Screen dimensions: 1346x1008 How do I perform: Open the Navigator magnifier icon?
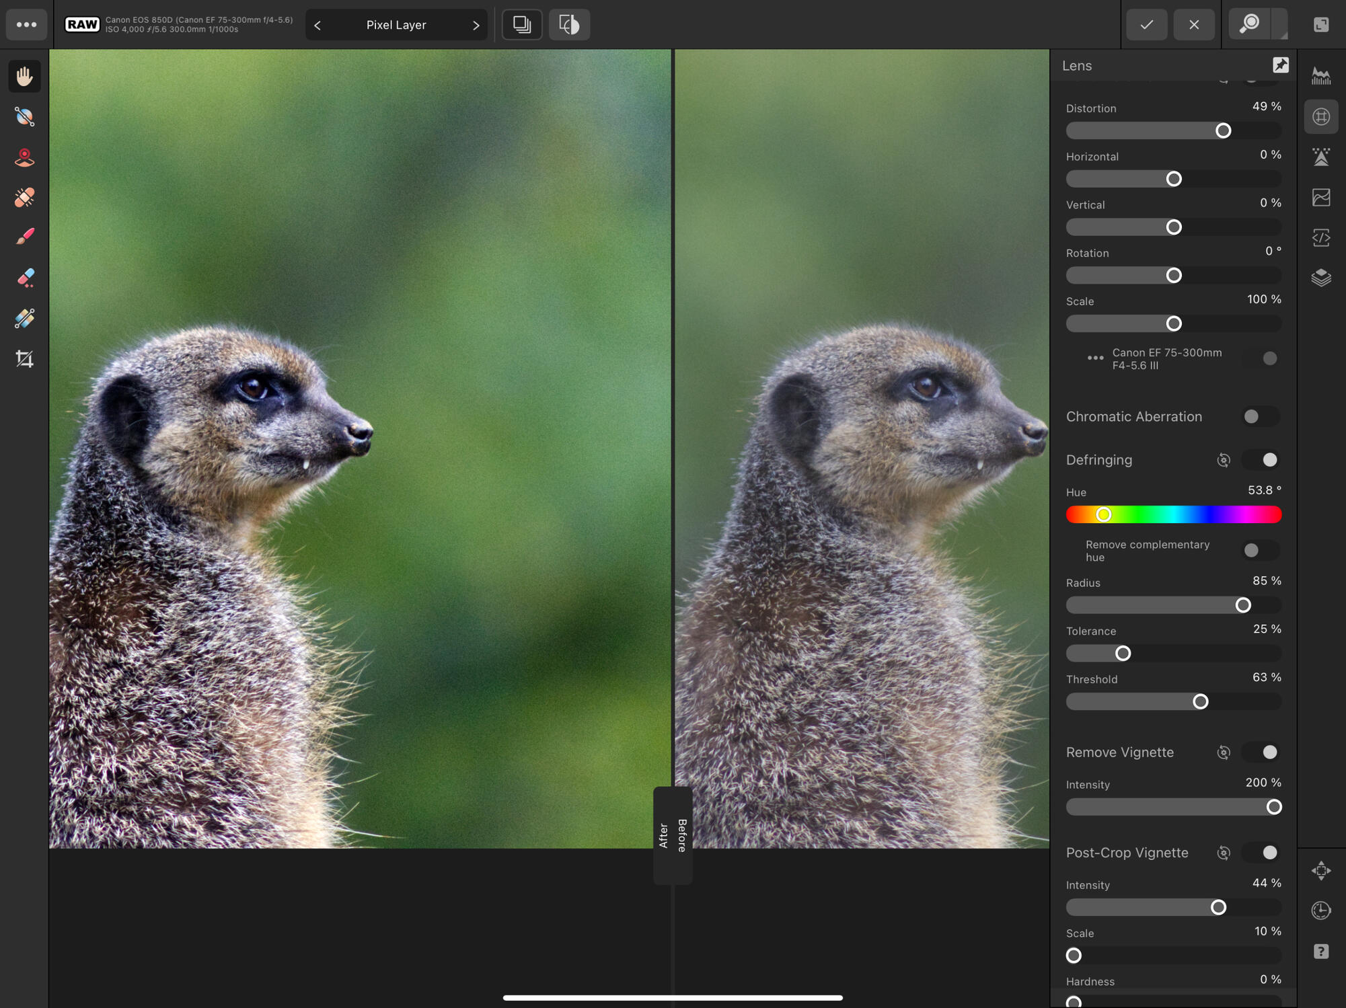[x=1250, y=25]
